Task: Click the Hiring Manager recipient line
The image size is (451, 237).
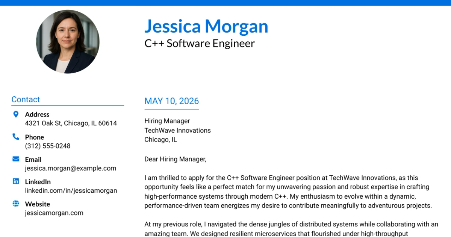Action: click(167, 121)
